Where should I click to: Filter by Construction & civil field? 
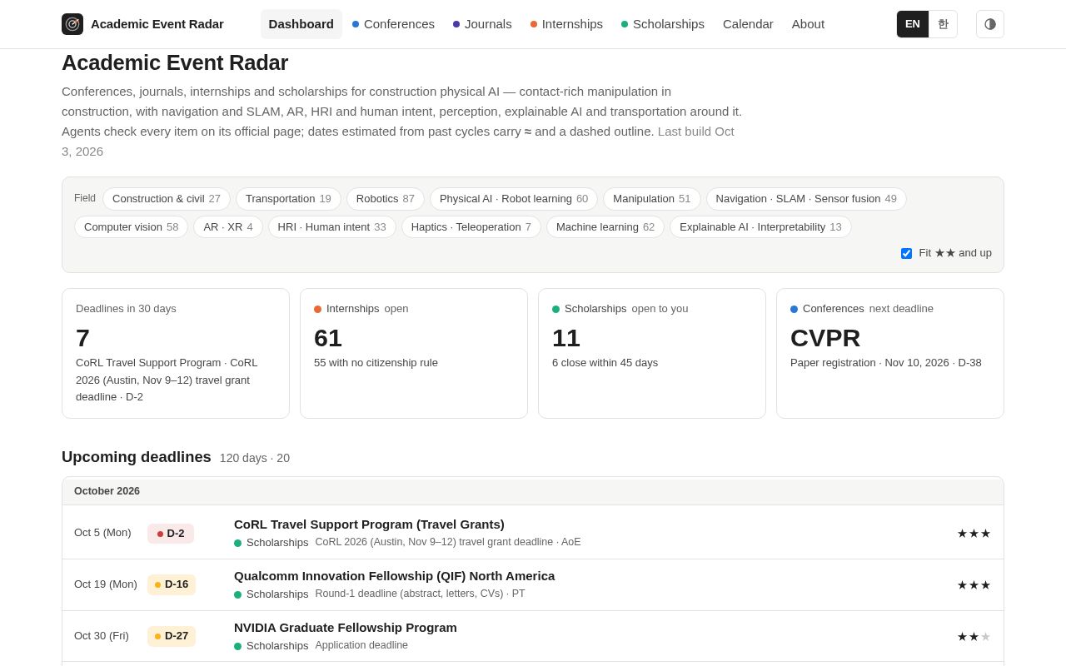click(x=167, y=199)
